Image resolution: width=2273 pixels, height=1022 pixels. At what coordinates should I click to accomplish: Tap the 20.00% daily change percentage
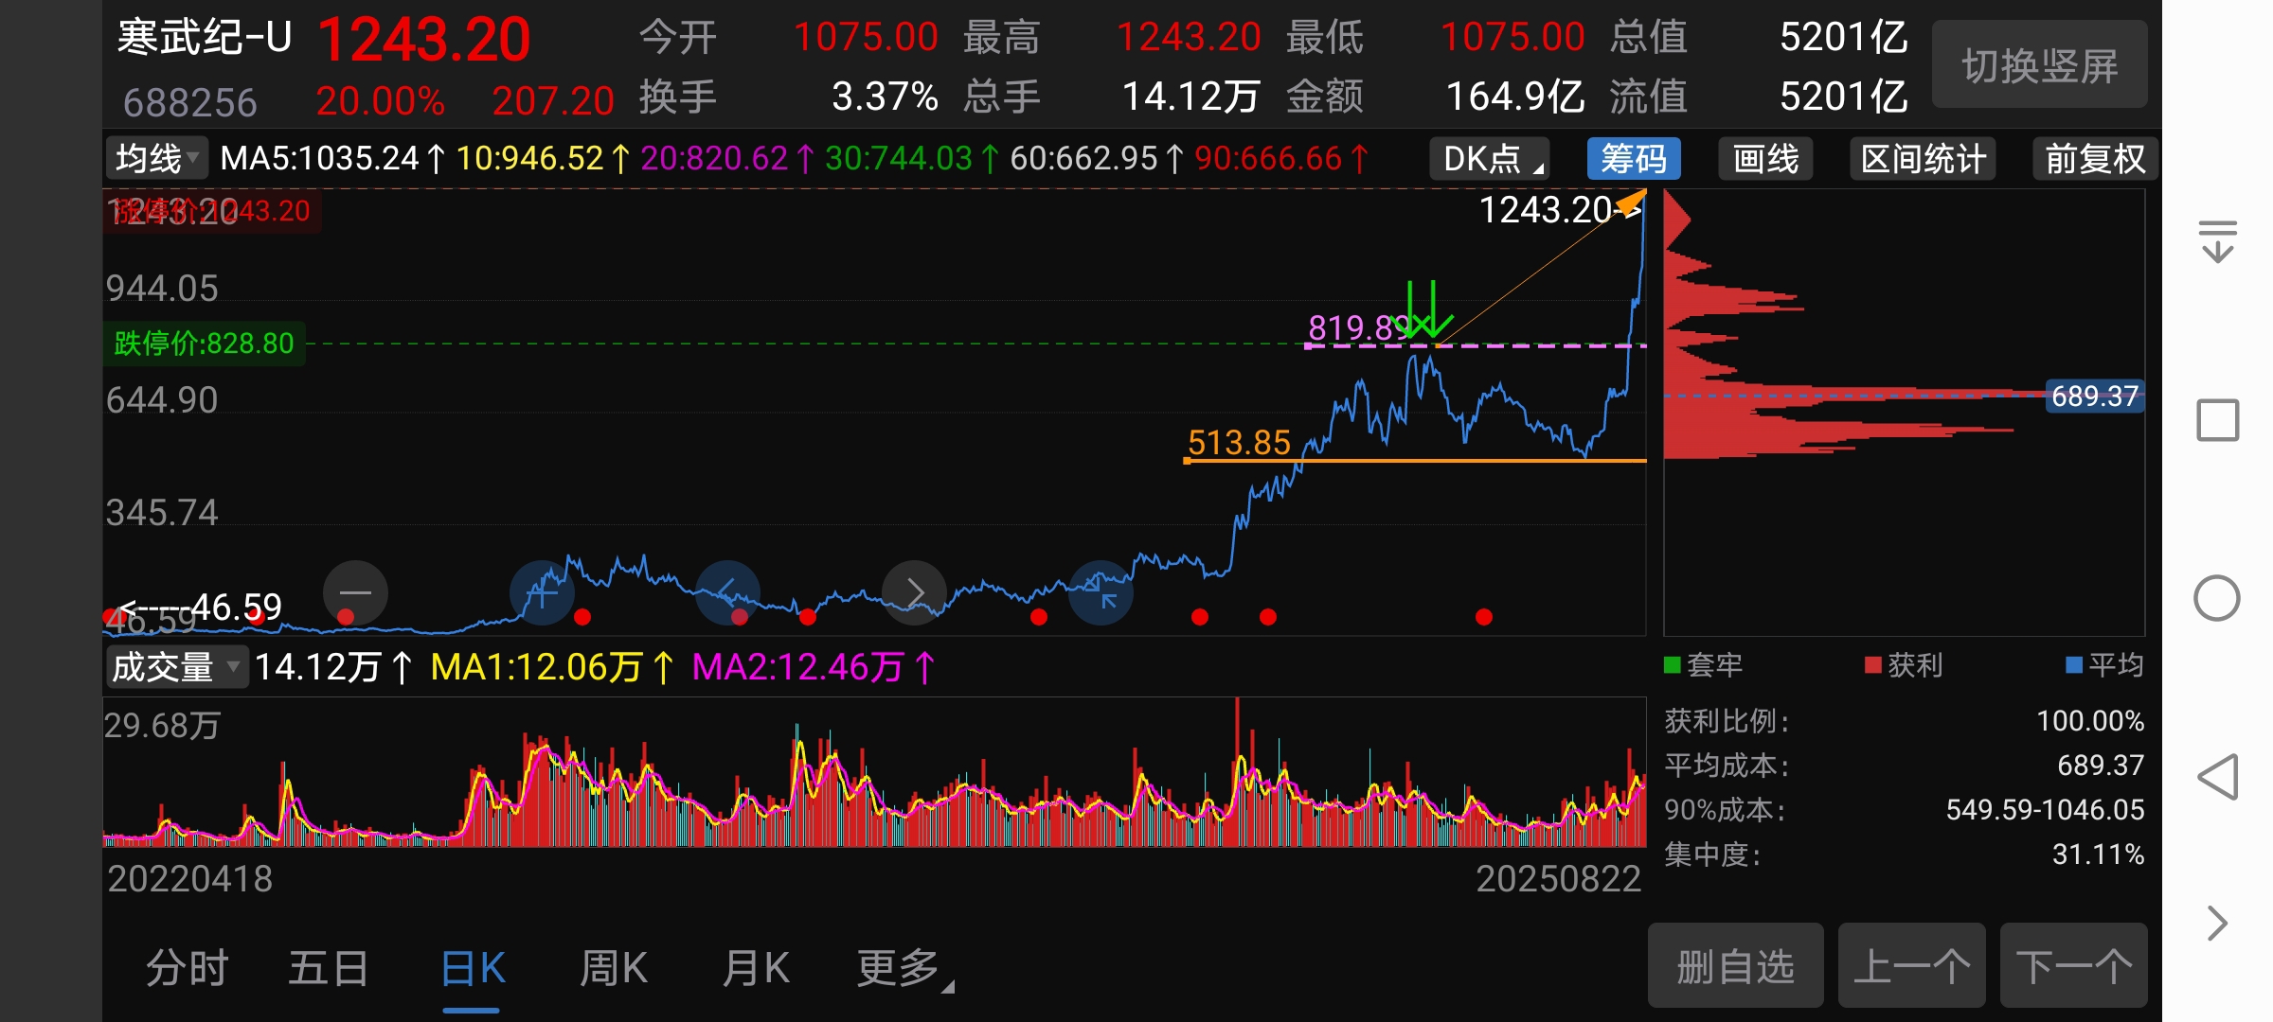point(381,101)
